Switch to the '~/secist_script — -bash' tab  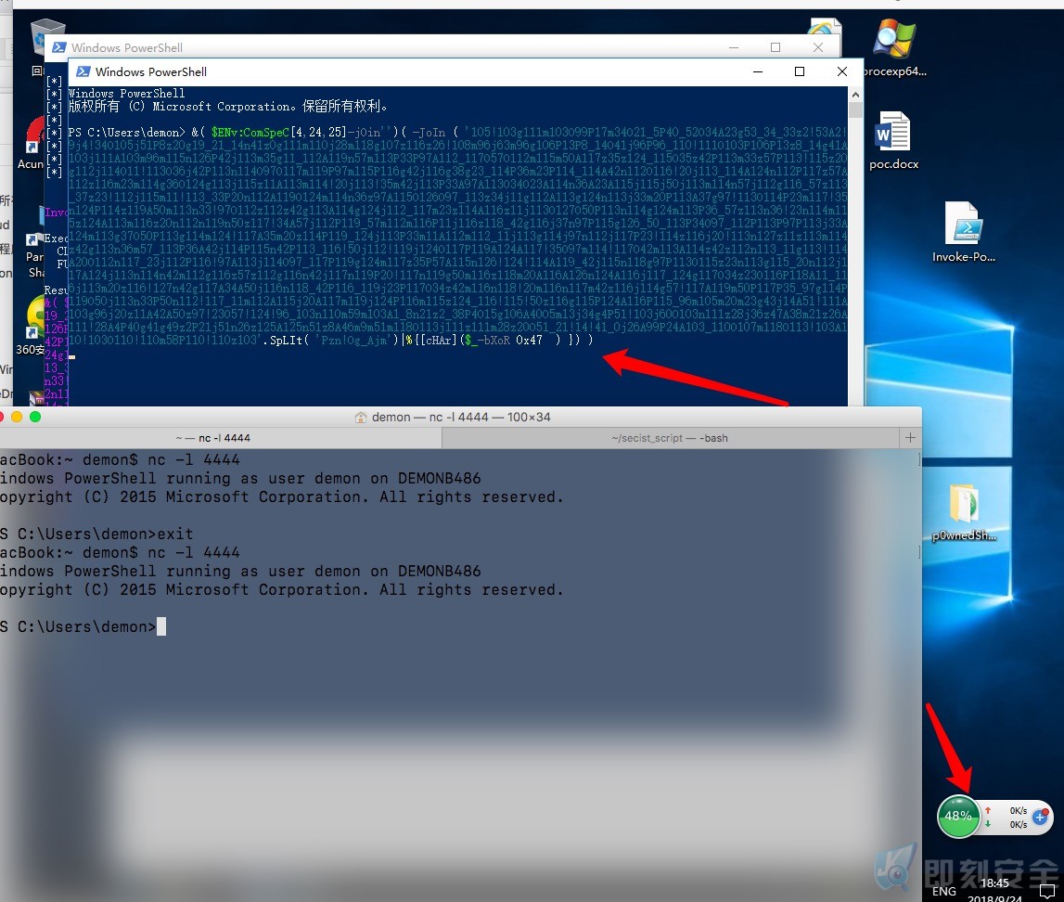[670, 438]
